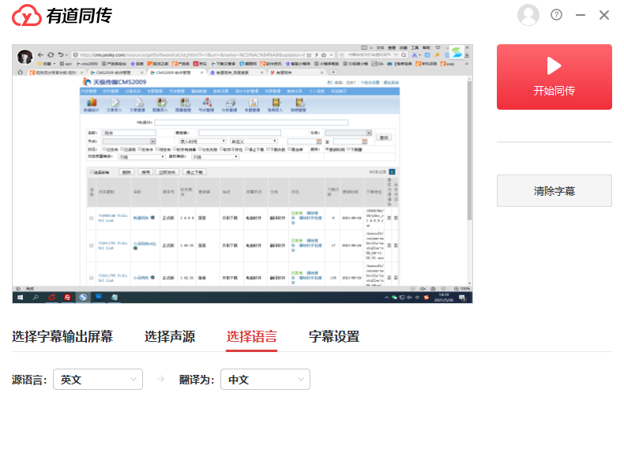Click the Windows Start icon in the preview taskbar

coord(19,298)
